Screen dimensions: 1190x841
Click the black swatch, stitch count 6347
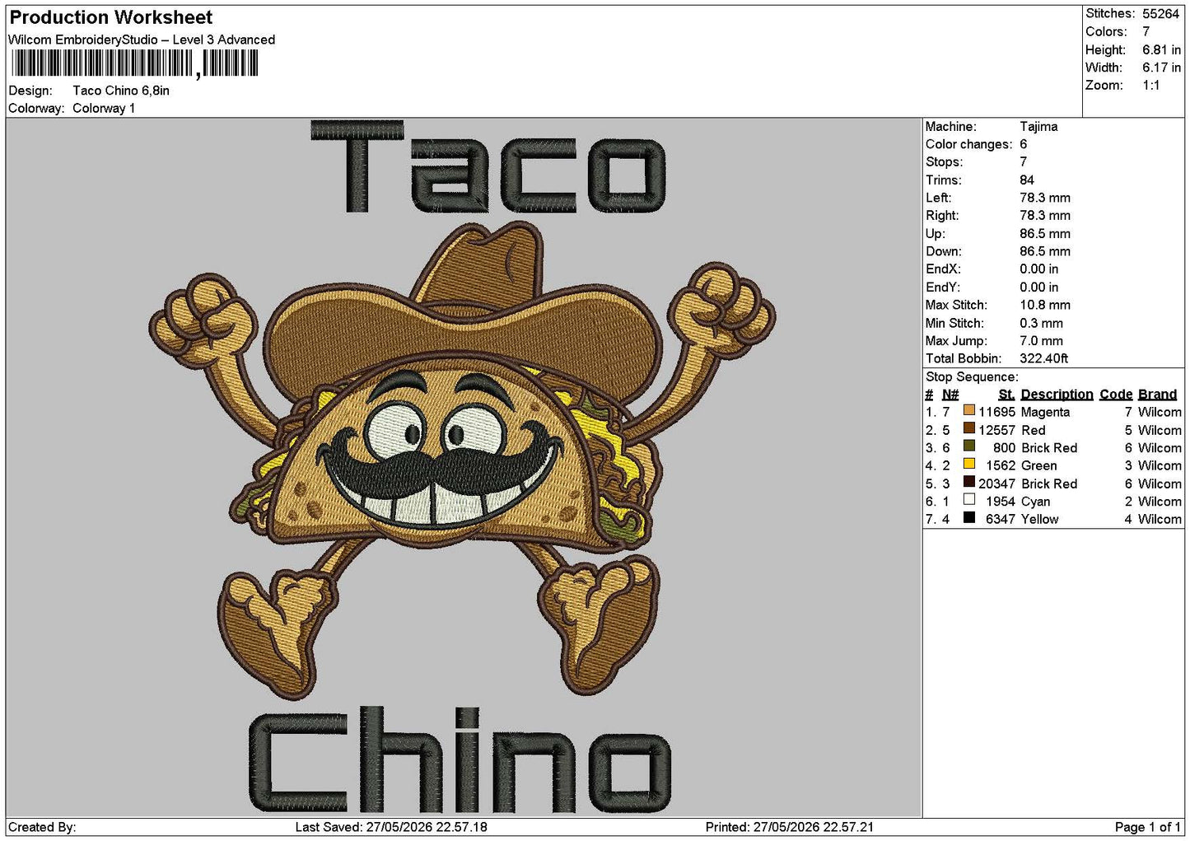click(x=969, y=518)
